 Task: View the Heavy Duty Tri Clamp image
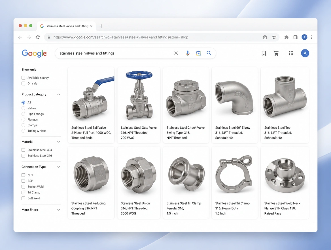tap(234, 174)
